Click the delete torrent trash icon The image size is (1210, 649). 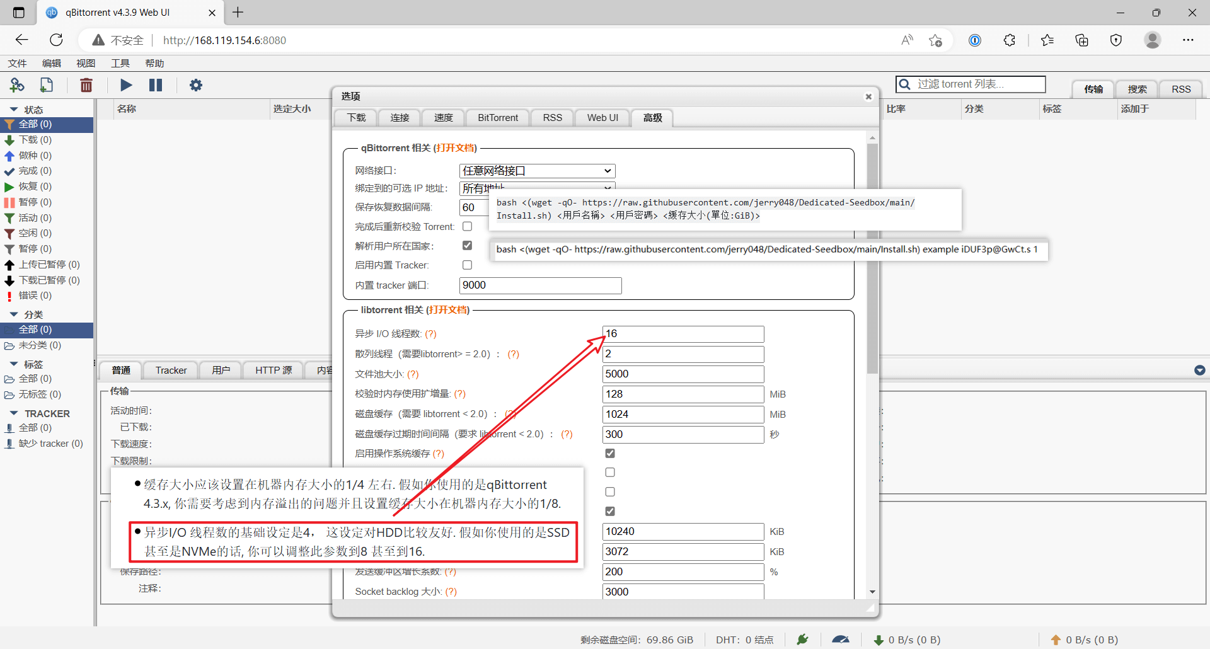(x=86, y=85)
